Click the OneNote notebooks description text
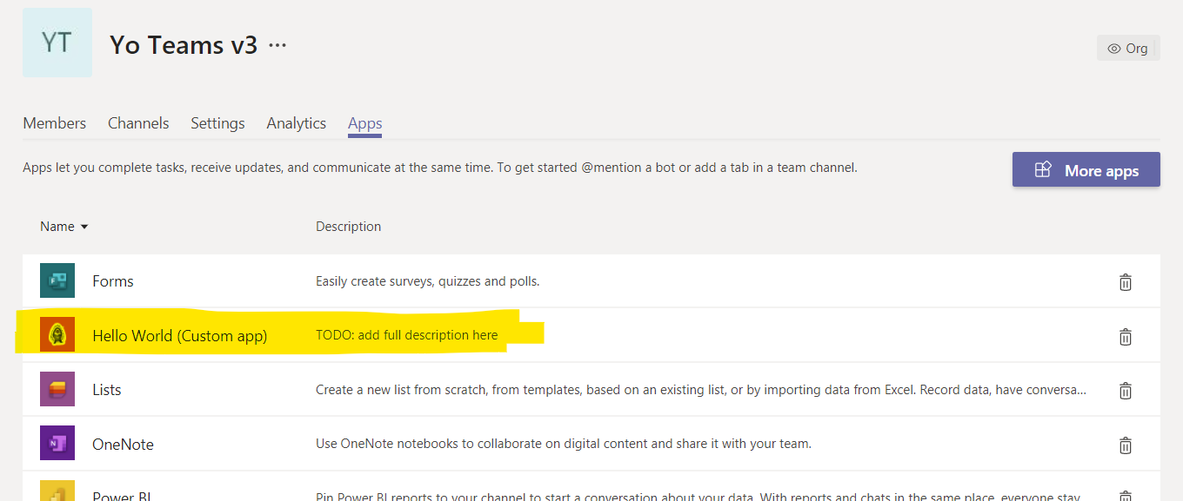Screen dimensions: 1183x501 click(x=564, y=444)
